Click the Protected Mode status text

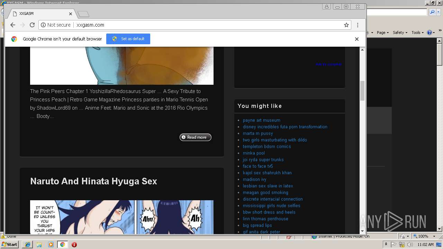[x=344, y=236]
